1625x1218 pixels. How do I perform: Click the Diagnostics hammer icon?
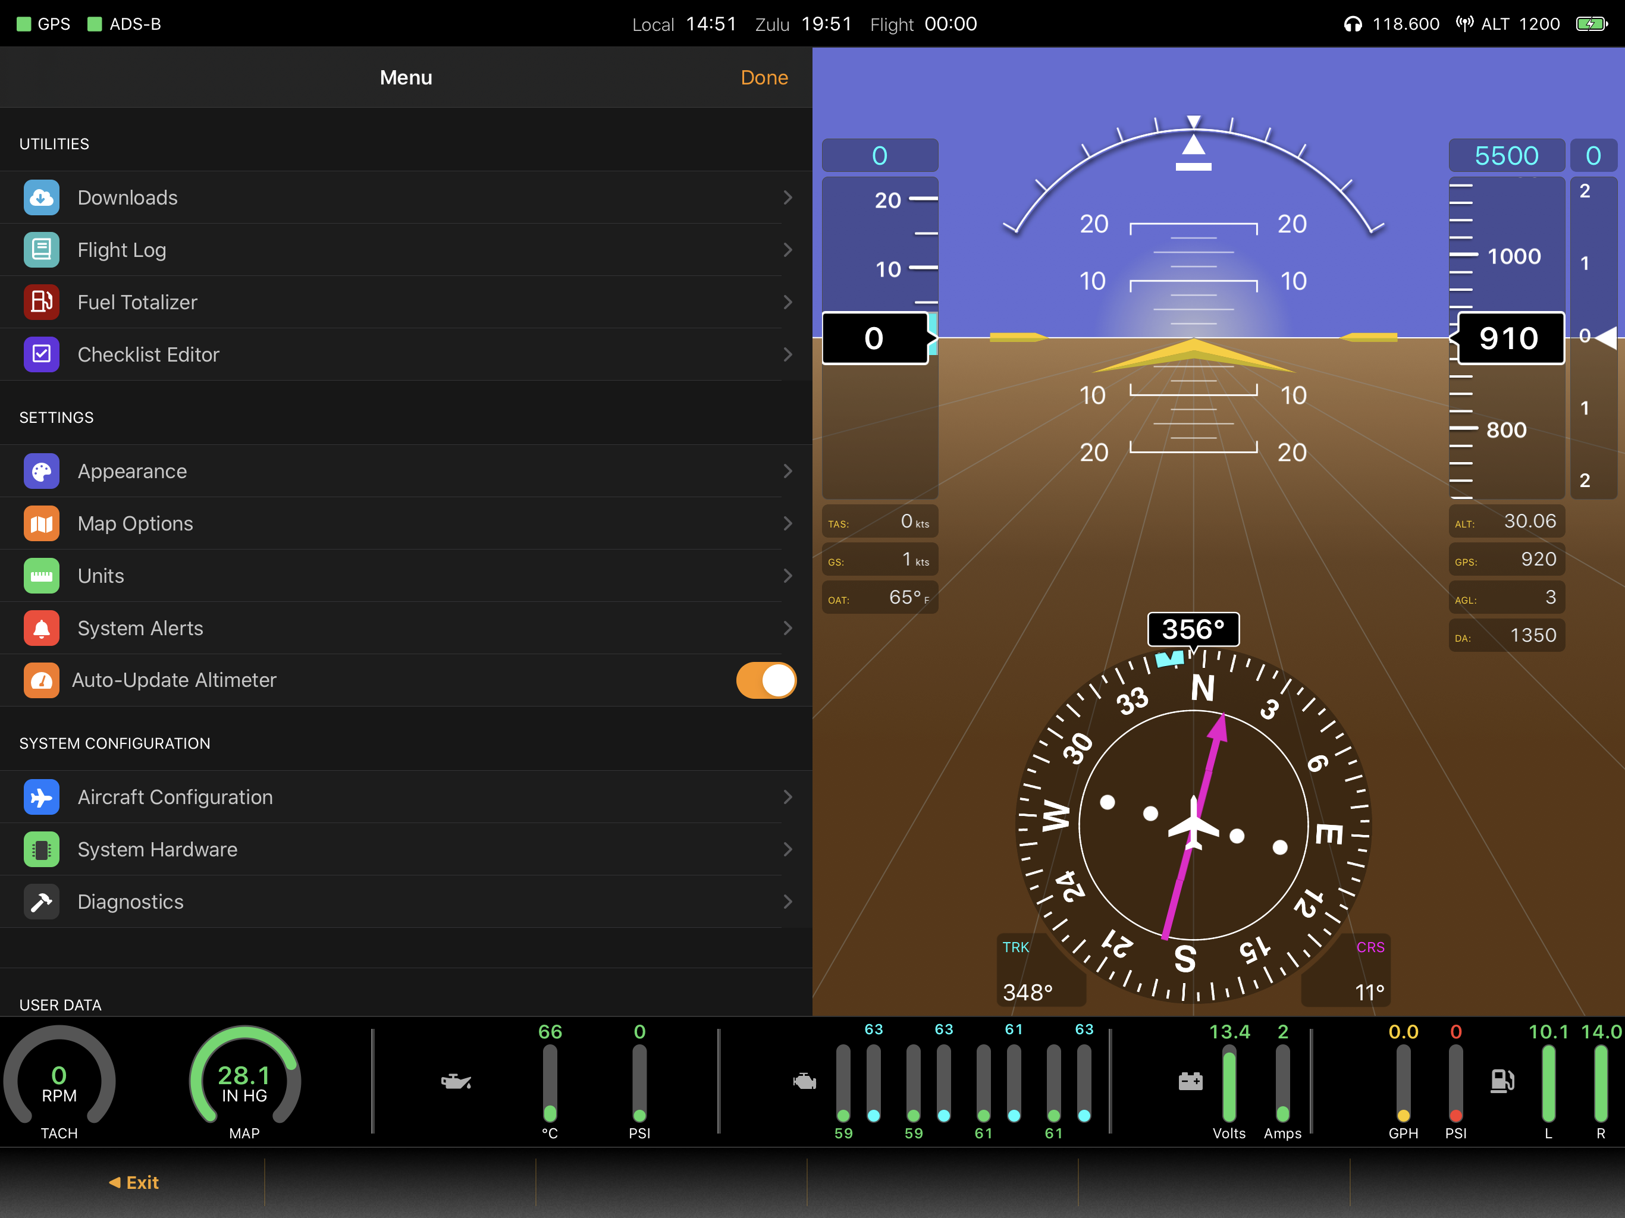point(42,902)
